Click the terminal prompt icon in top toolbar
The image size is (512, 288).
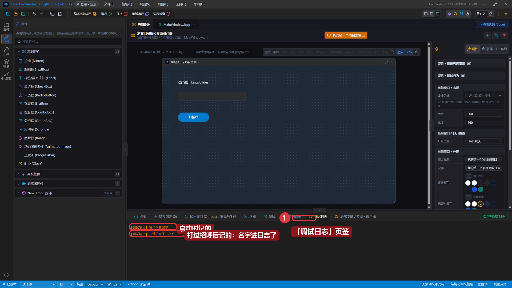485,14
